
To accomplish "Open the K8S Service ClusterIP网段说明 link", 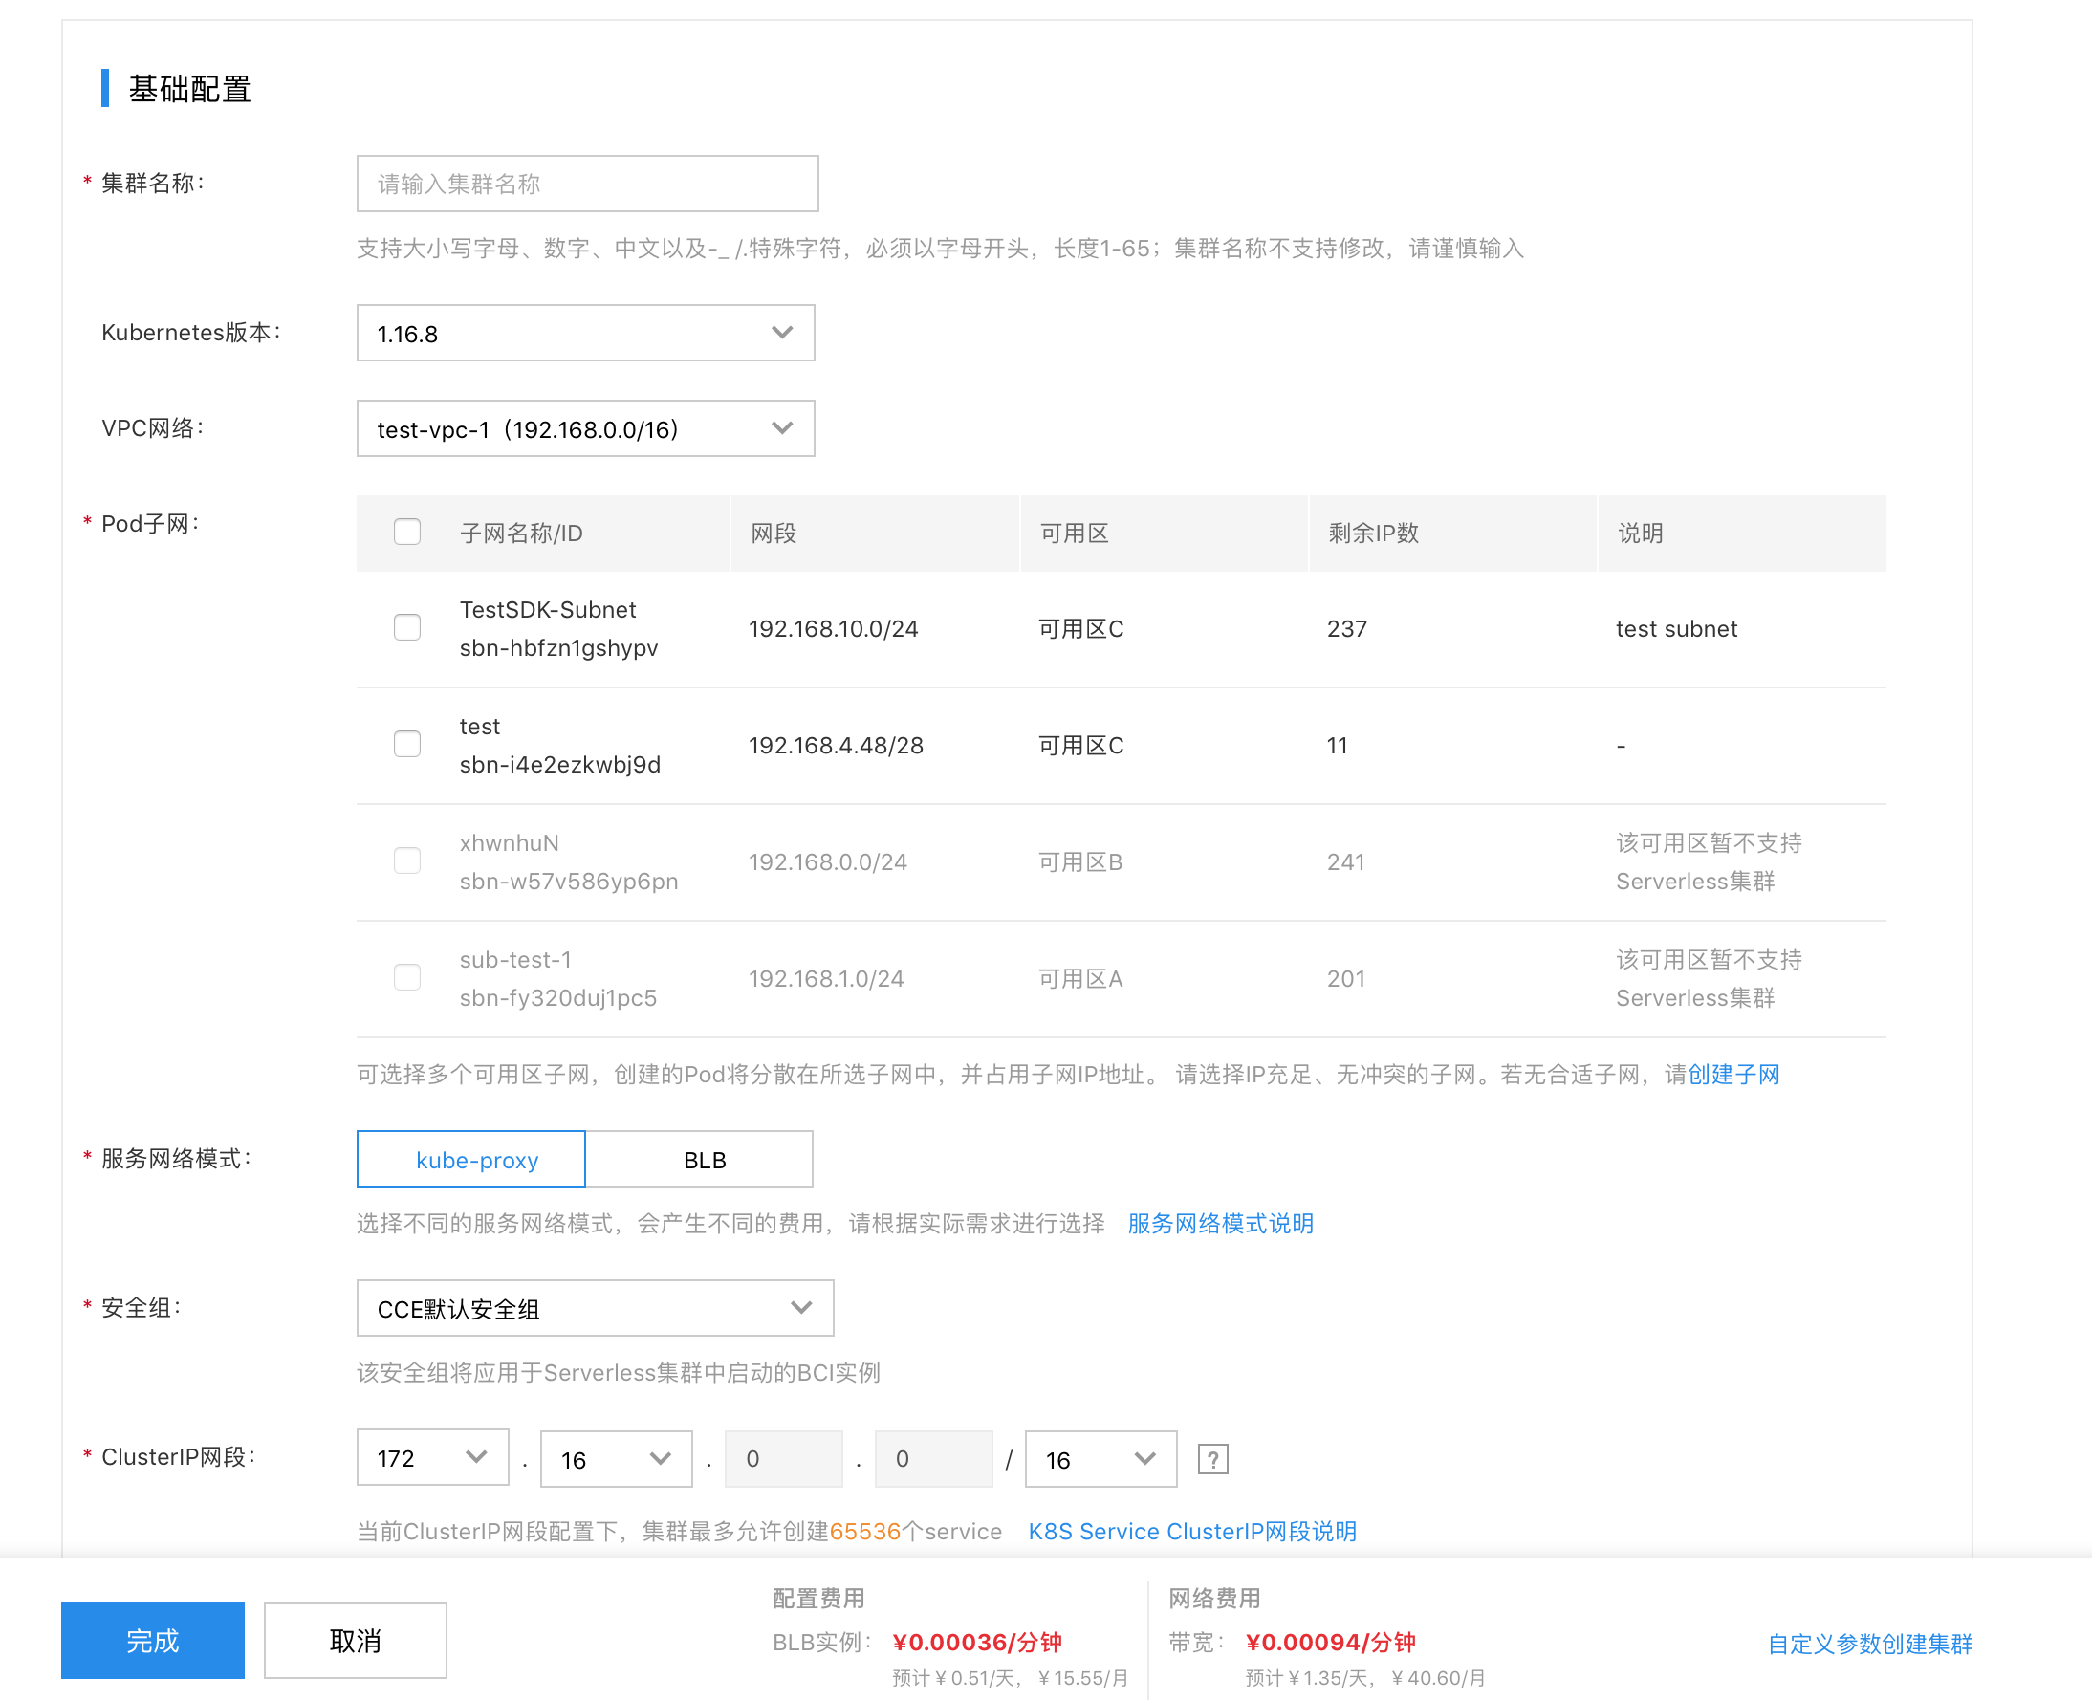I will [1192, 1532].
